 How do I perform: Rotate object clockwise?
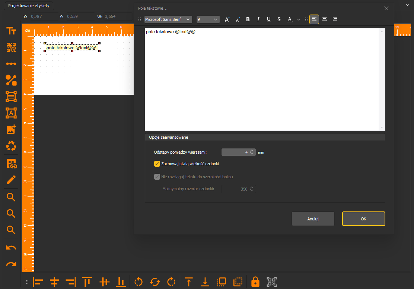pyautogui.click(x=171, y=282)
